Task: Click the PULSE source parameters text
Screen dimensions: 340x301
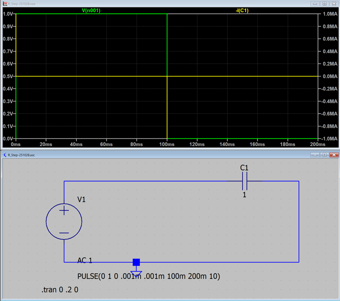Action: pyautogui.click(x=148, y=276)
